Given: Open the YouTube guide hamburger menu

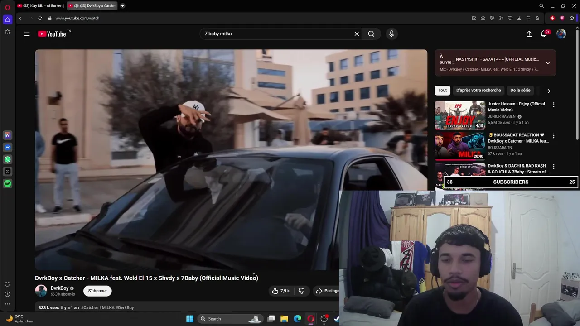Looking at the screenshot, I should (x=27, y=34).
